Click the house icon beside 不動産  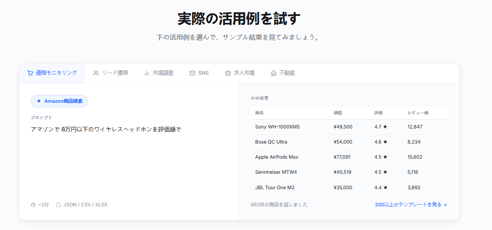tap(274, 73)
